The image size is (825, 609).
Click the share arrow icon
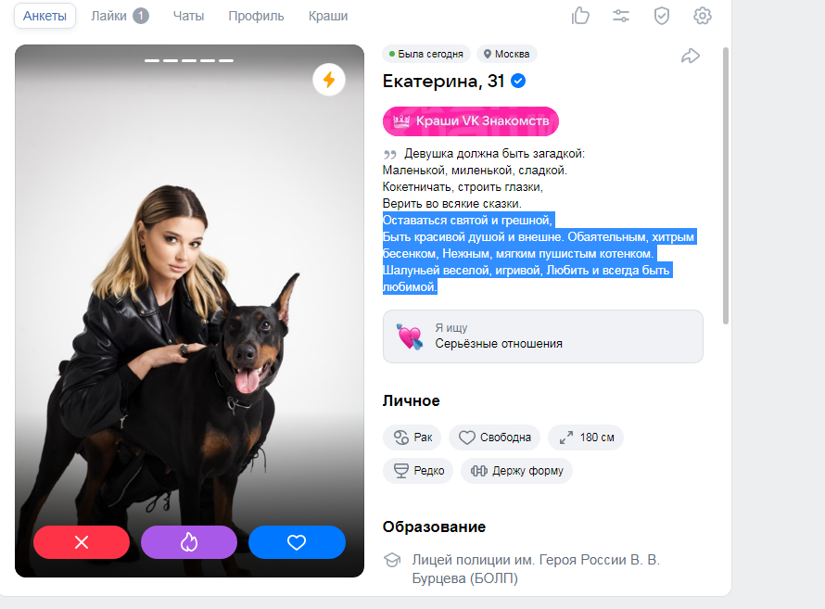coord(691,56)
